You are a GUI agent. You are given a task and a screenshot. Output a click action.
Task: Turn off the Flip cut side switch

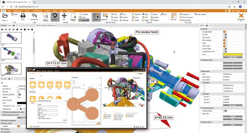(225, 46)
